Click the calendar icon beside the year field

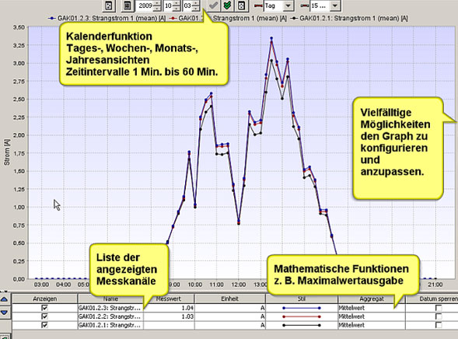(128, 5)
